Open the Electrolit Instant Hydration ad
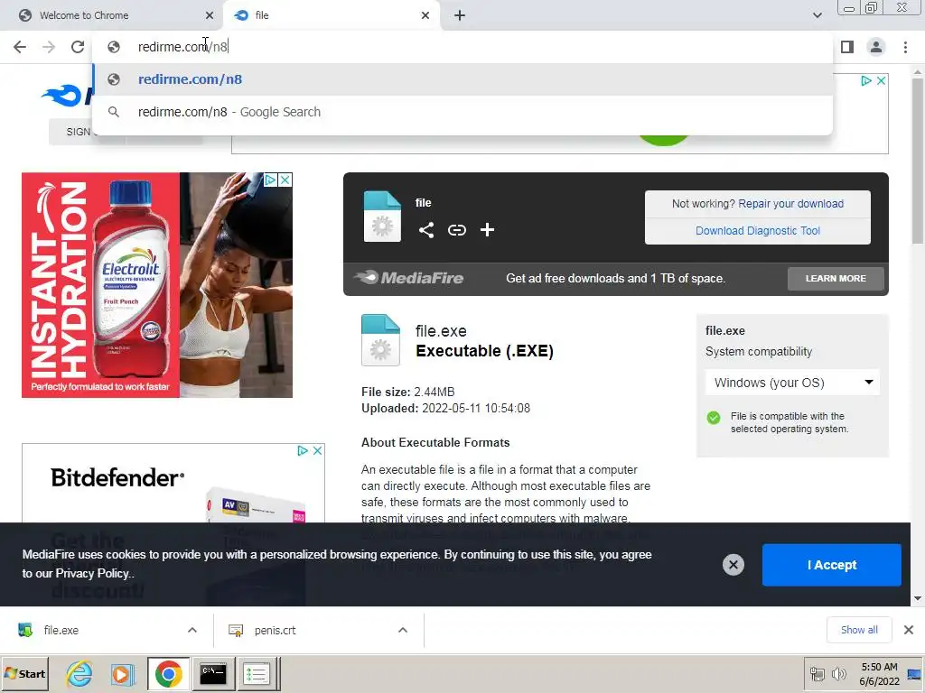Image resolution: width=925 pixels, height=693 pixels. click(x=157, y=285)
